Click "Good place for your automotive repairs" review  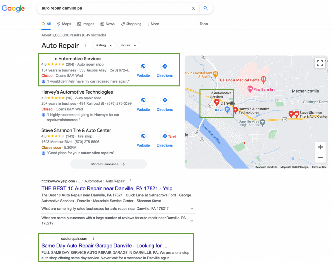pyautogui.click(x=80, y=153)
